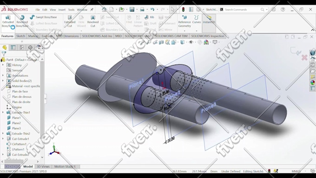Select the Extruded Boss/Base tool
316x178 pixels.
8,22
